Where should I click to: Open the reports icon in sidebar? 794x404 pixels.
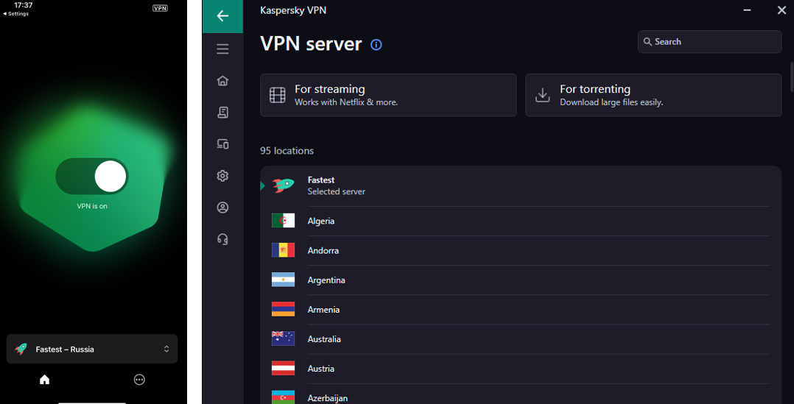222,113
